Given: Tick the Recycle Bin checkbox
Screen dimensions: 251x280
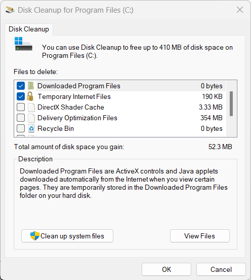Looking at the screenshot, I should tap(21, 128).
